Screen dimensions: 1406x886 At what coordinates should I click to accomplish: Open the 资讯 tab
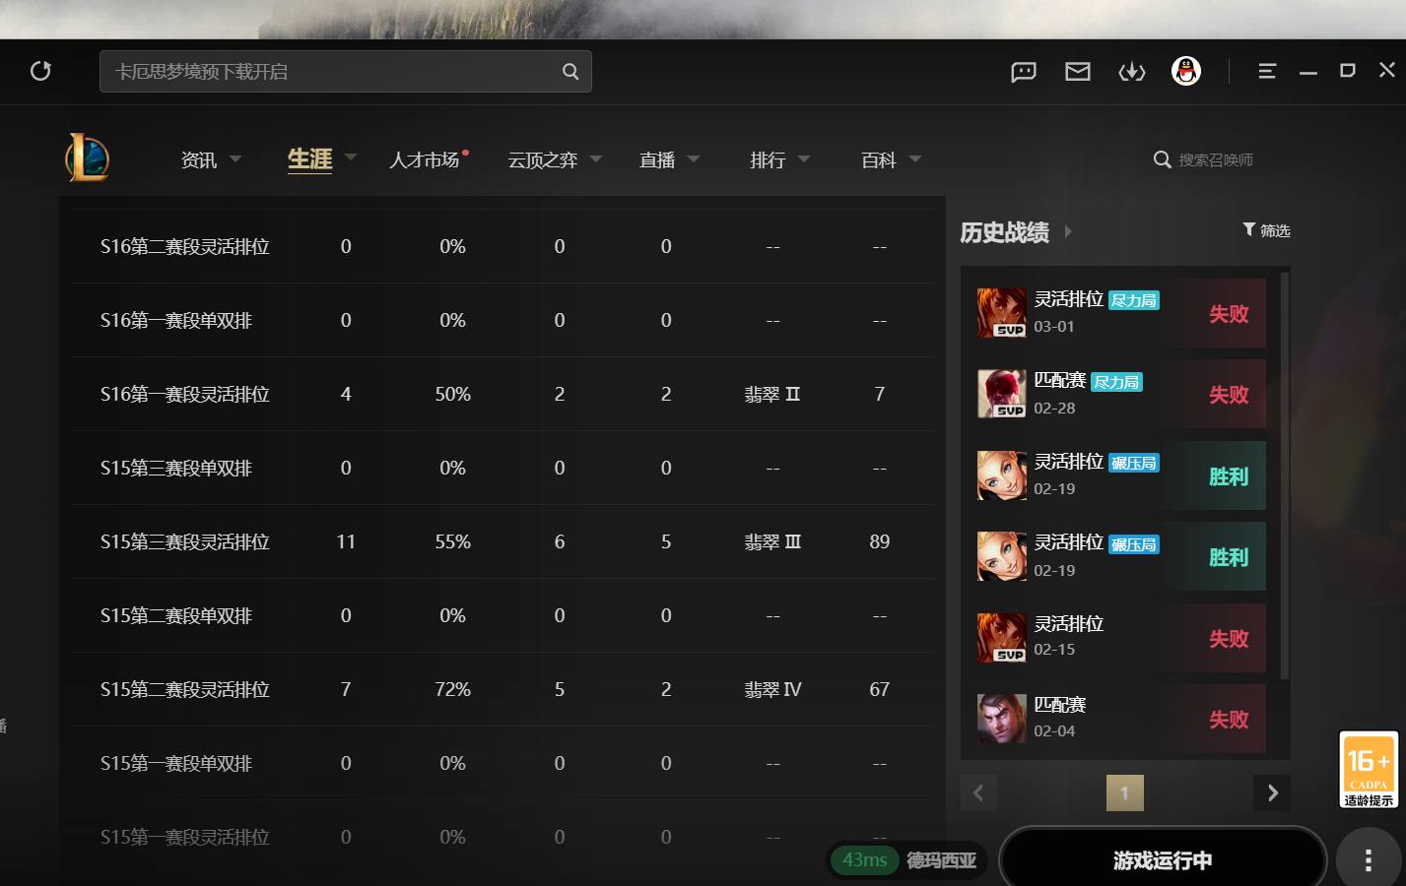[x=199, y=159]
